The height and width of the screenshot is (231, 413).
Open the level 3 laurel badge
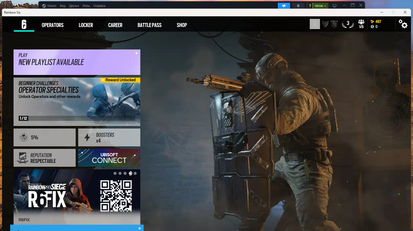[348, 24]
